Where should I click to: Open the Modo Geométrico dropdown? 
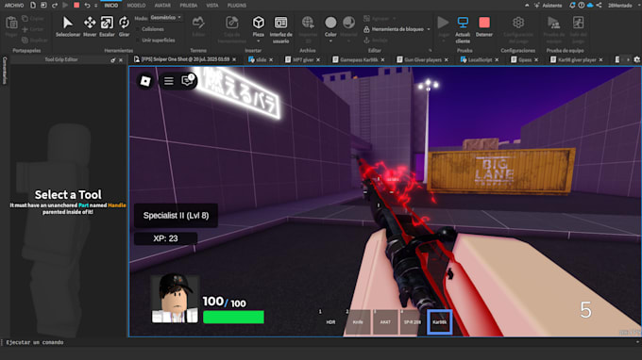click(166, 18)
